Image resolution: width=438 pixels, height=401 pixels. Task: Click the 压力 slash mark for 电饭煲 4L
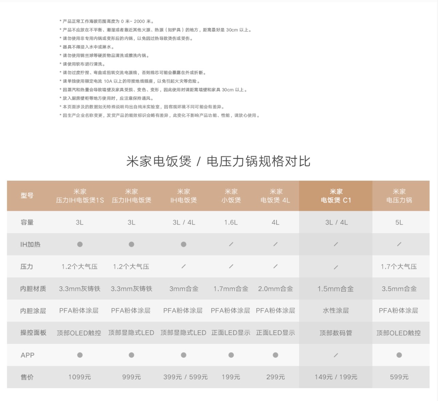276,266
